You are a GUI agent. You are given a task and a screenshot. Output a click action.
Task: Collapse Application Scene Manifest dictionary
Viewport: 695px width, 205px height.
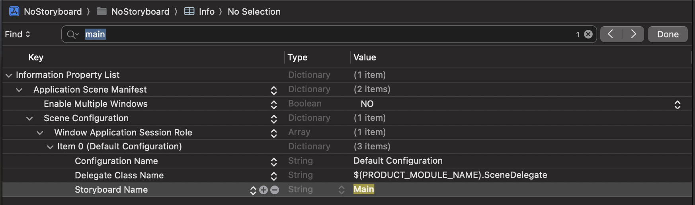pos(19,90)
